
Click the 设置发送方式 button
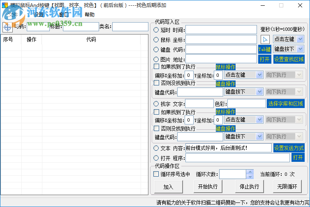pos(289,148)
